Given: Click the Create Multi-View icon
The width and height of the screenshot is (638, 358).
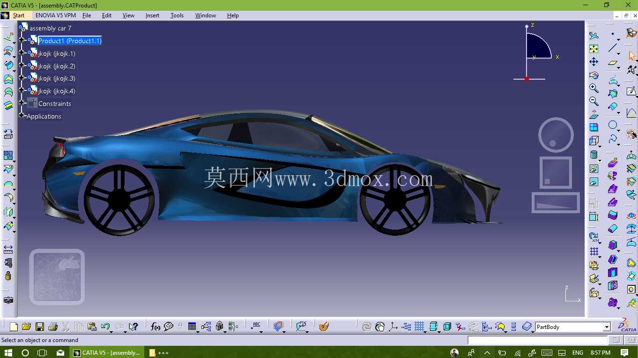Looking at the screenshot, I should click(594, 127).
